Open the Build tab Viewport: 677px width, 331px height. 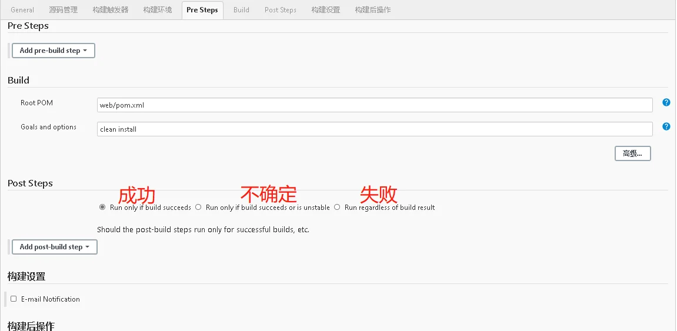coord(241,9)
